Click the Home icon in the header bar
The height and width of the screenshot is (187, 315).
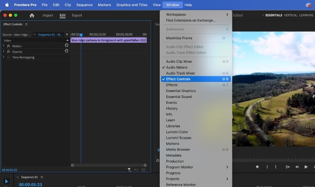(32, 15)
